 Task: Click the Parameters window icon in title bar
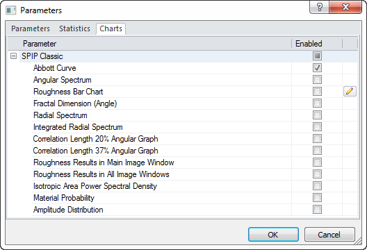[x=10, y=10]
